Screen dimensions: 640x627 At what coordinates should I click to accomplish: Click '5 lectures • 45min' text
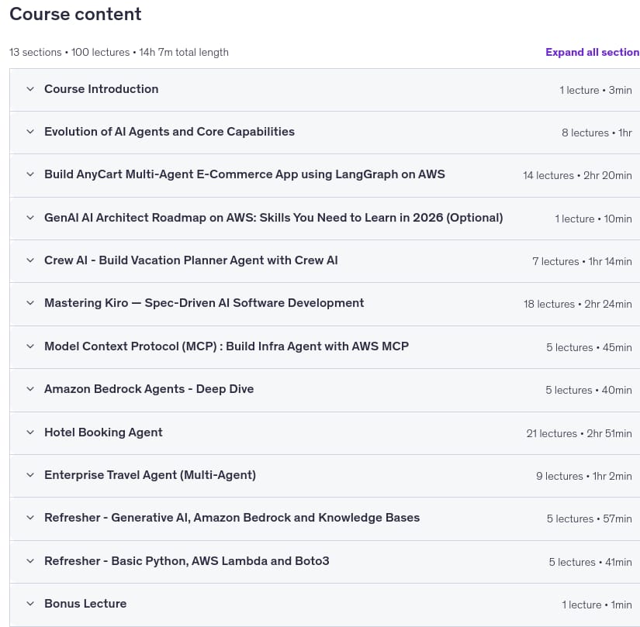pyautogui.click(x=589, y=347)
